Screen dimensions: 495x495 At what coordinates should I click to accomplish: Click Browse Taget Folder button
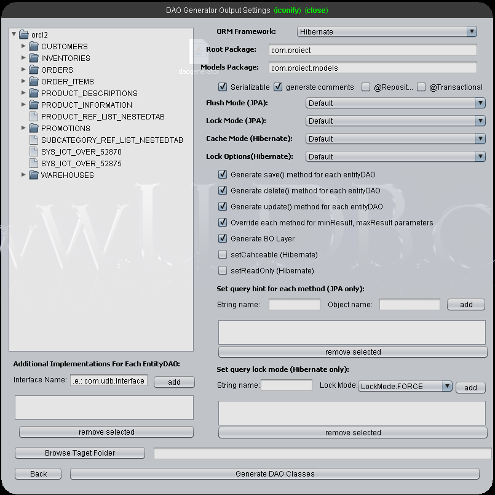click(x=80, y=453)
